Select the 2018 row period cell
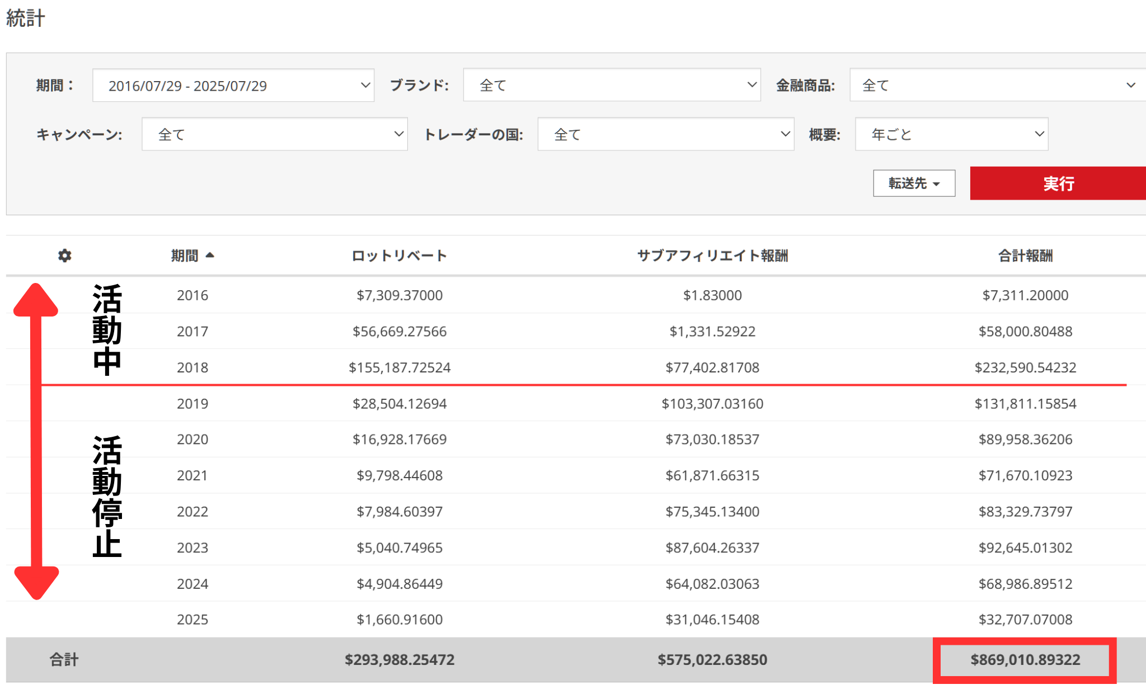Screen dimensions: 1146x694 click(192, 367)
